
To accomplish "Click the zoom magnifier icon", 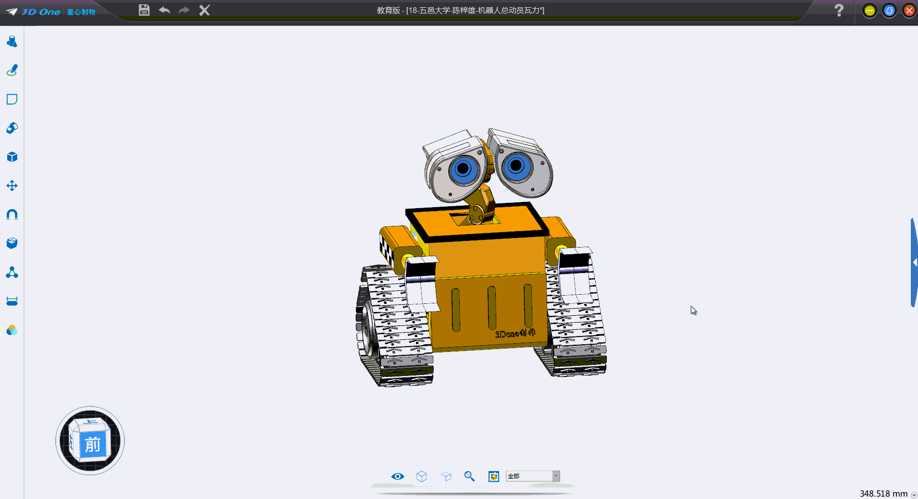I will pyautogui.click(x=469, y=476).
